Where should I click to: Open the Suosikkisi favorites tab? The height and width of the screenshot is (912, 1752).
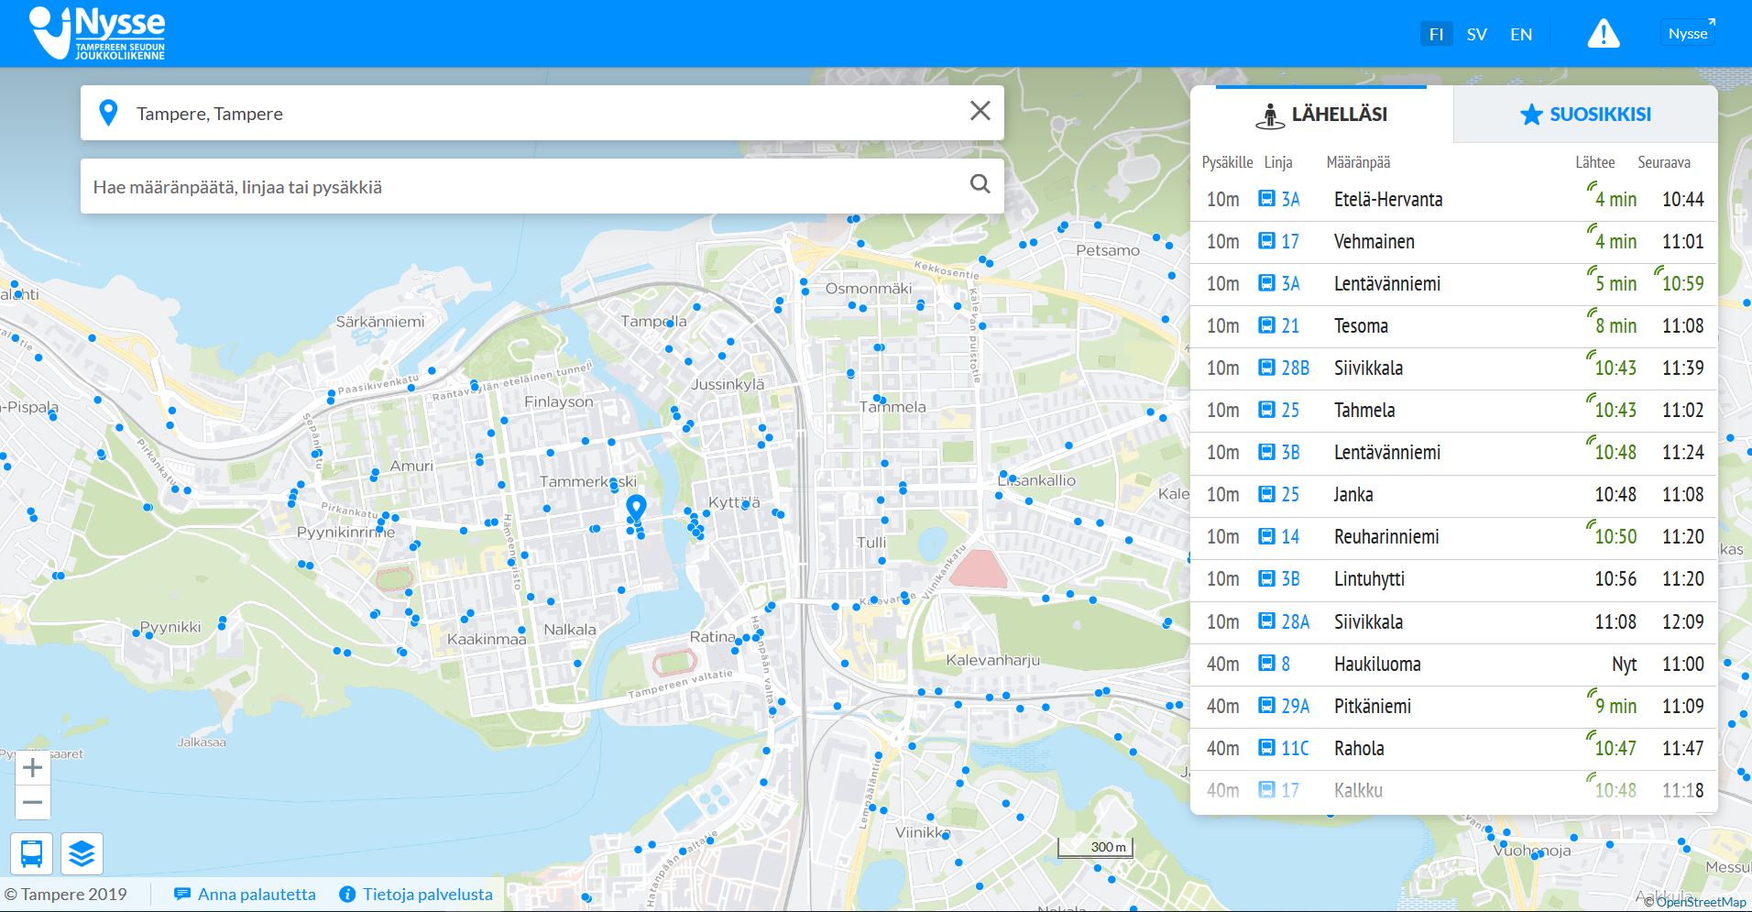1585,115
